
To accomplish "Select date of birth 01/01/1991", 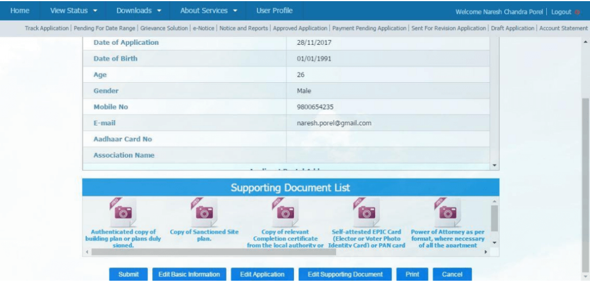I will click(314, 59).
